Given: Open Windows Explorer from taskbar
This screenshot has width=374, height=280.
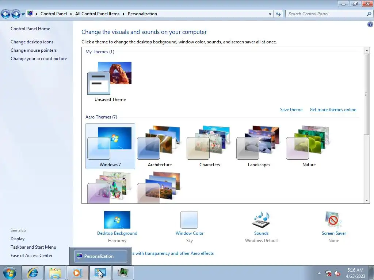Looking at the screenshot, I should pos(55,273).
